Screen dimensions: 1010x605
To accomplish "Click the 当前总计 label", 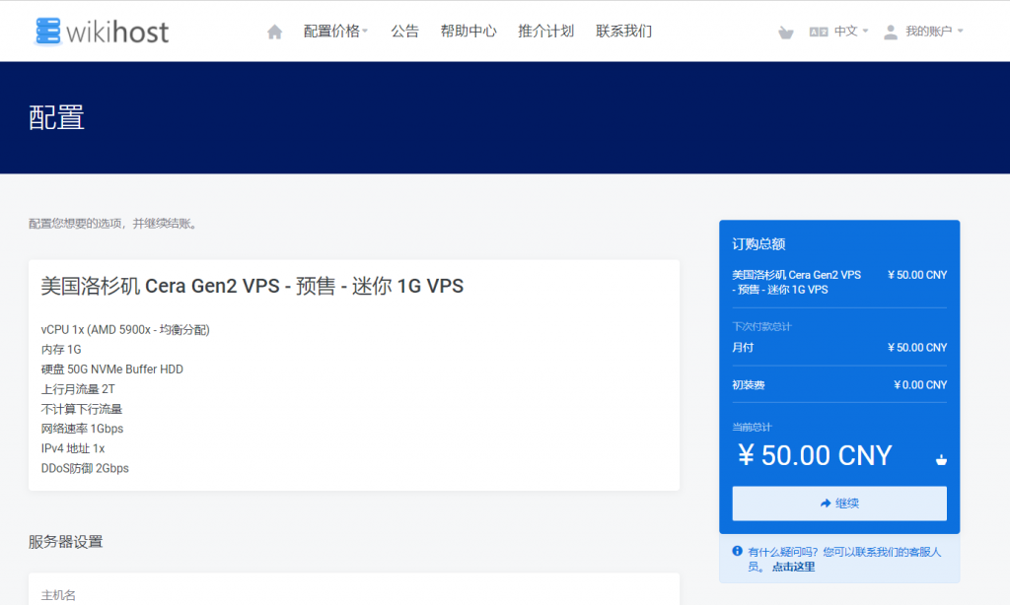I will 752,427.
